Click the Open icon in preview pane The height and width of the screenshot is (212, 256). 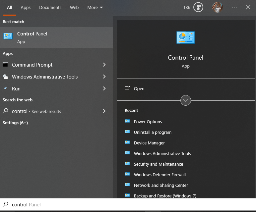coord(127,88)
